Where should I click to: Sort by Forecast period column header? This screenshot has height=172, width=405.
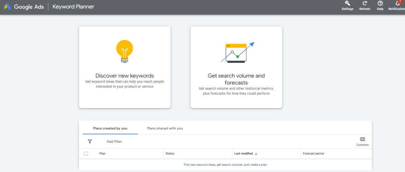(x=314, y=154)
